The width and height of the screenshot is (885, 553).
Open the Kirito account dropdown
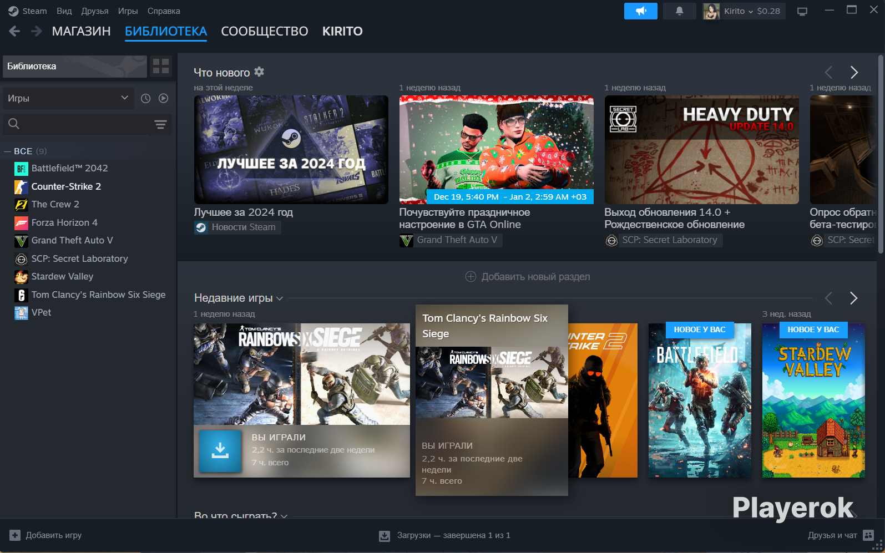tap(738, 11)
